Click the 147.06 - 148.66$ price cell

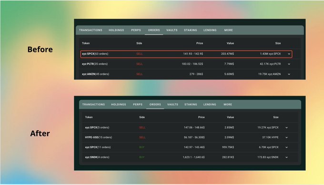coord(194,127)
